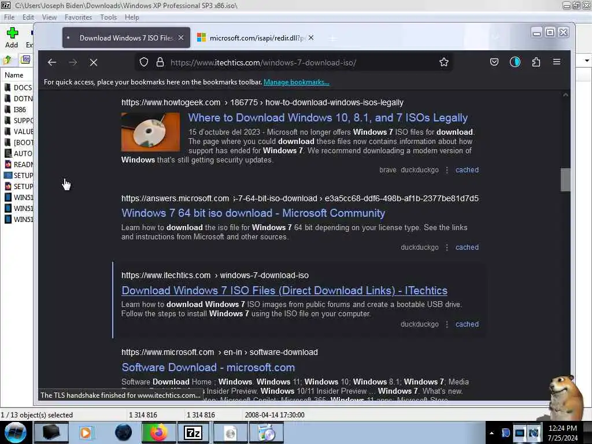Close the microsoft.com redir tab
This screenshot has height=444, width=592.
(310, 38)
